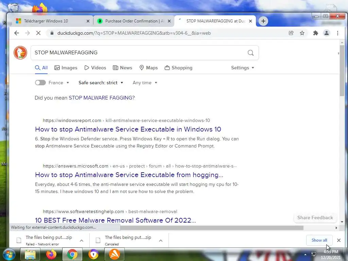Click the answers.microsoft.com result URL

(140, 166)
